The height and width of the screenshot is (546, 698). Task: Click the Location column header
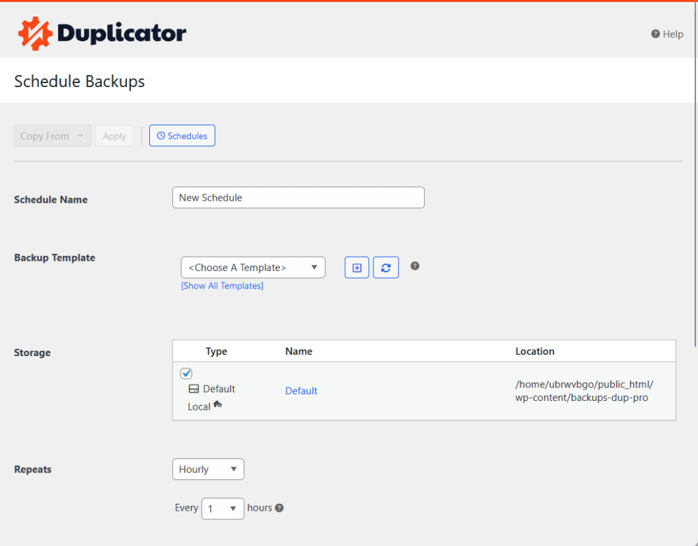pyautogui.click(x=534, y=351)
